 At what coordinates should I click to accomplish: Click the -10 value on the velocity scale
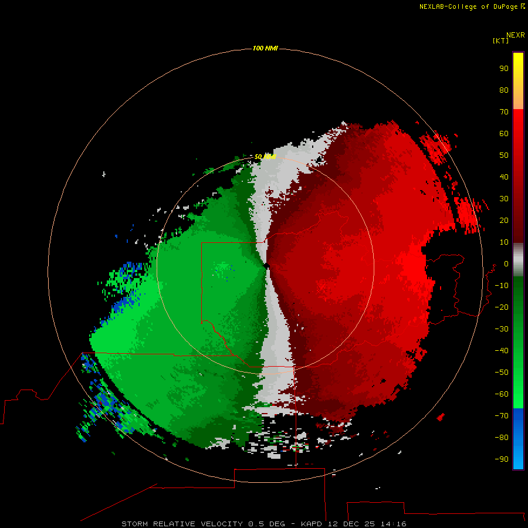(x=502, y=286)
